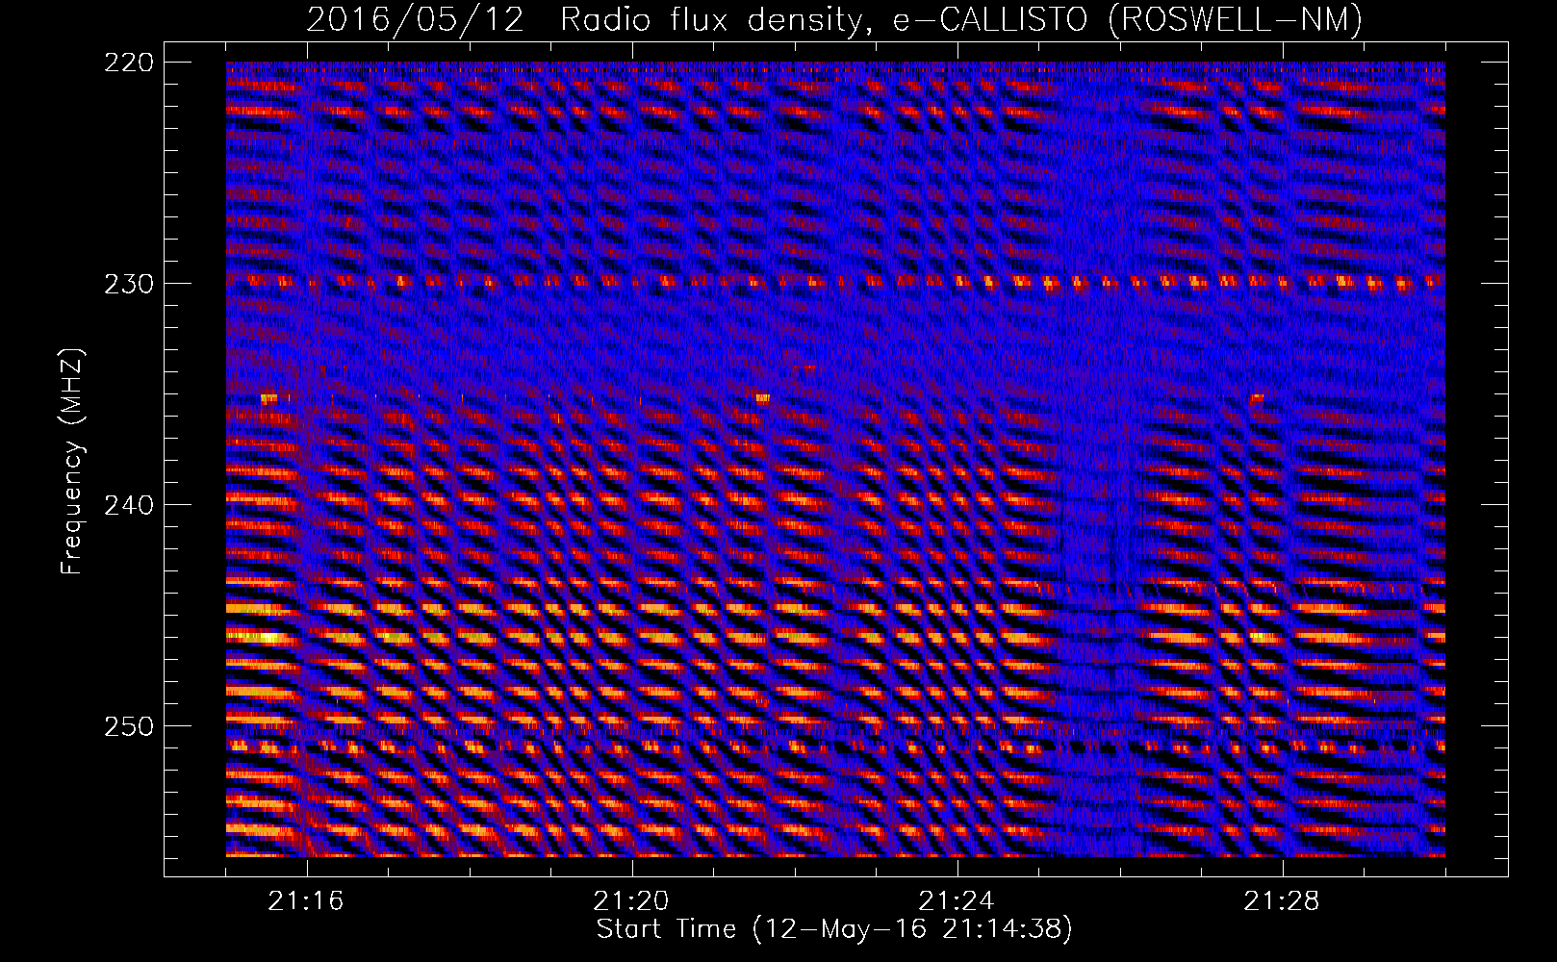Select the 'Frequency (MHZ)' axis label
This screenshot has height=962, width=1557.
[x=72, y=461]
